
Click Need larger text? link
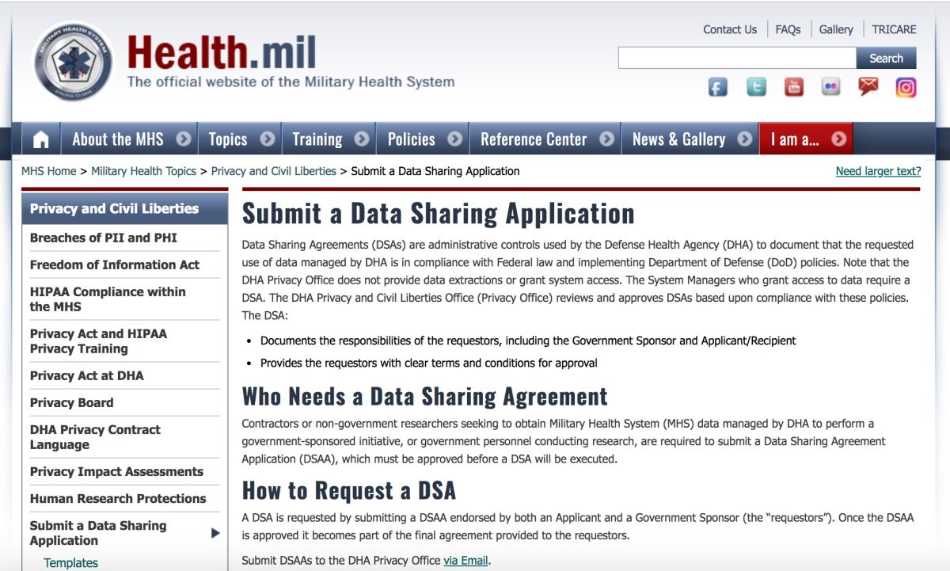[x=878, y=171]
